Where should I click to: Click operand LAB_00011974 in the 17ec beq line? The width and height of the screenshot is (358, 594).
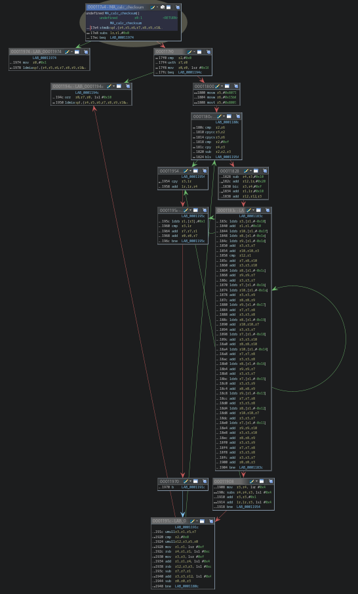122,37
